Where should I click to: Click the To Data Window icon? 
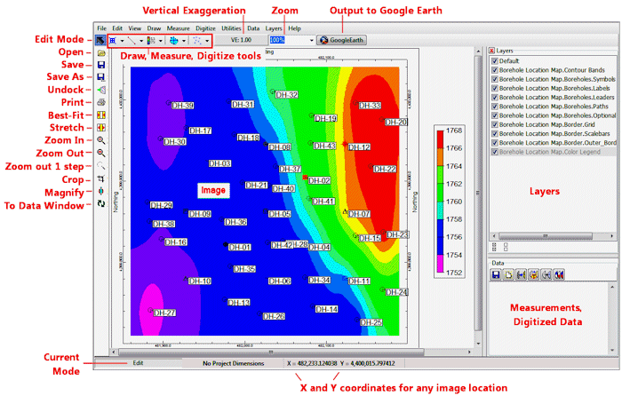[x=100, y=203]
